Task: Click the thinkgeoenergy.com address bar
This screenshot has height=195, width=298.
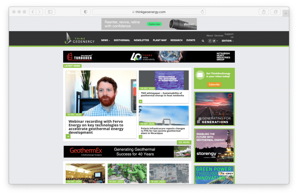Action: click(149, 12)
